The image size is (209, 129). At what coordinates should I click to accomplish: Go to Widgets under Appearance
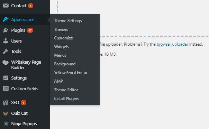coord(62,47)
